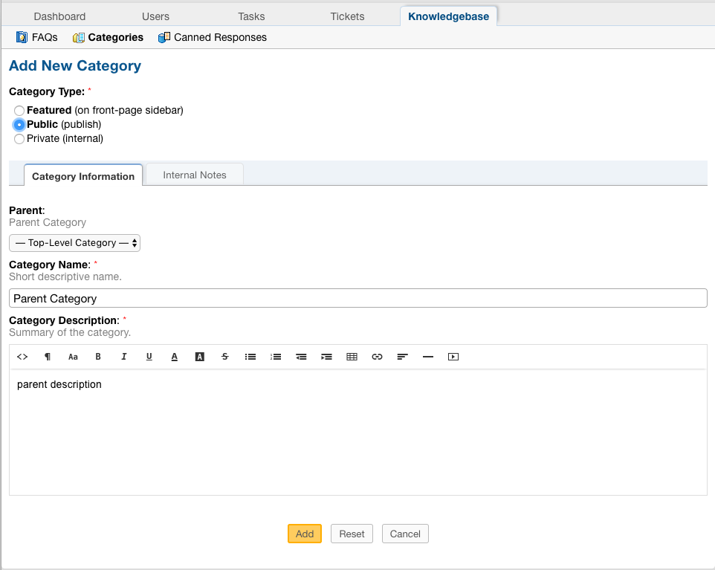This screenshot has width=715, height=570.
Task: Select Private (internal) radio option
Action: pyautogui.click(x=19, y=139)
